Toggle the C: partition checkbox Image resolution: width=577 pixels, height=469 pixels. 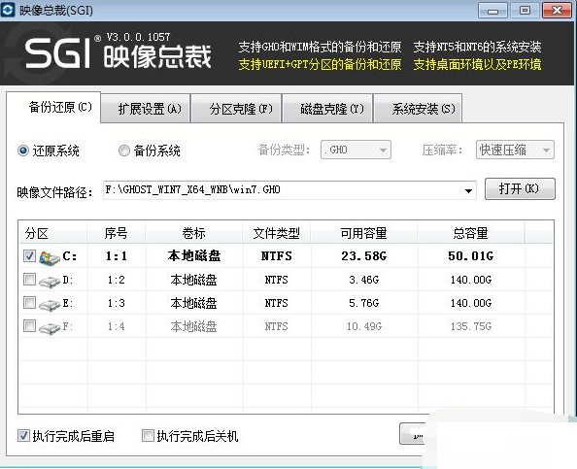click(x=29, y=256)
